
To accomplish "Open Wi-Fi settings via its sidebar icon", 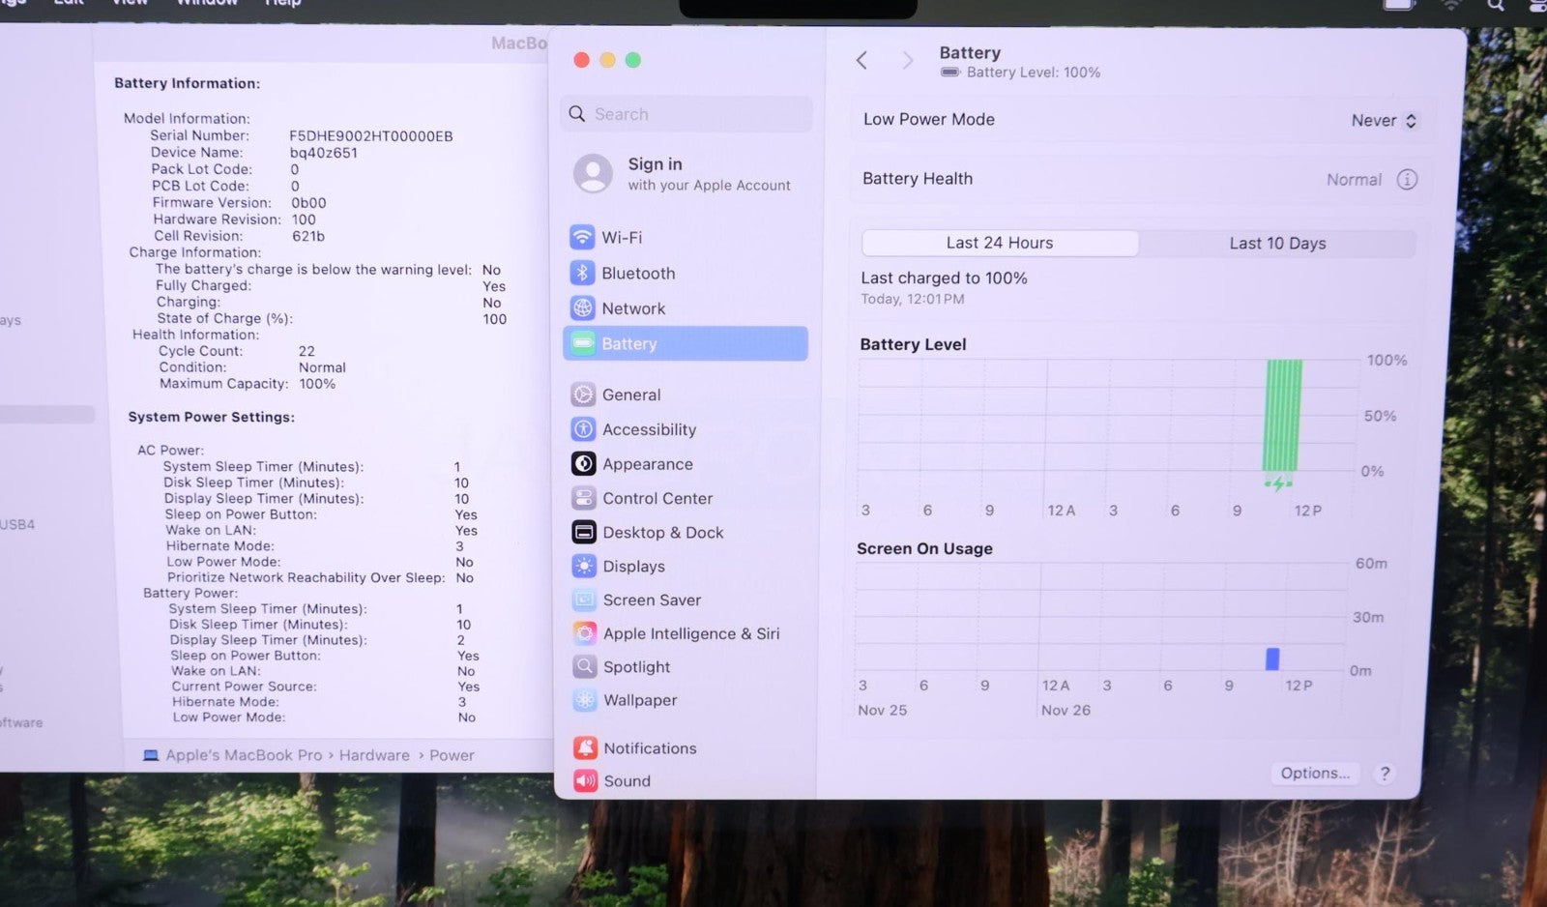I will pos(582,237).
